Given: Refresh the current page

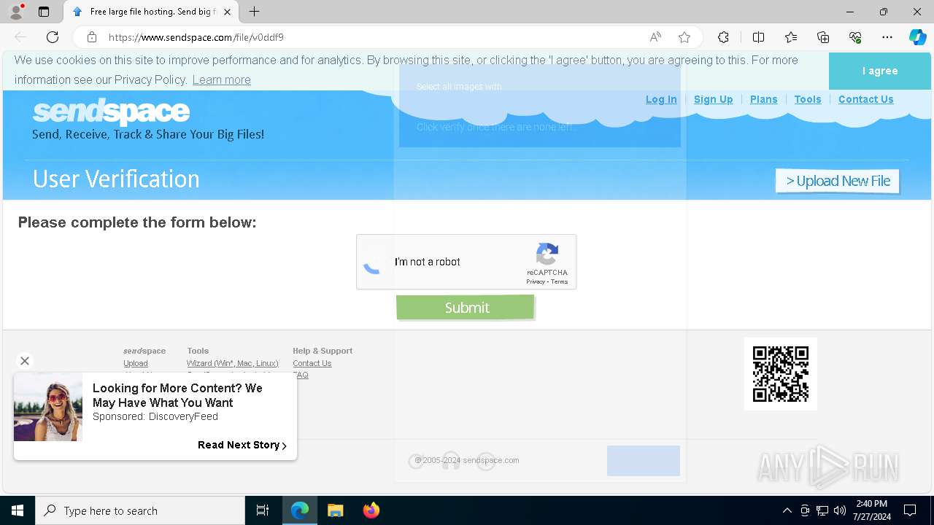Looking at the screenshot, I should (53, 37).
